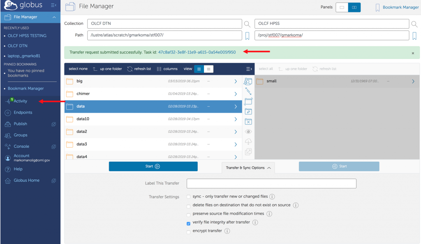Enable the encrypt transfer checkbox
Screen dimensions: 421x244
[x=189, y=232]
